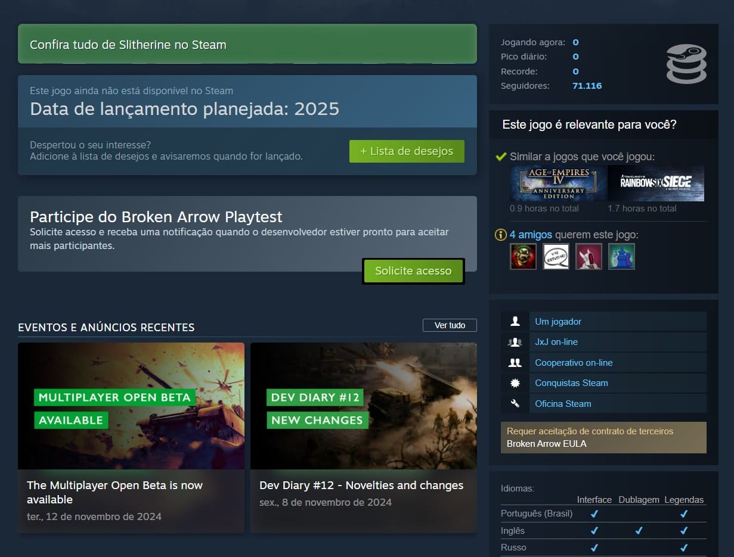Click the Ver tudo button
Image resolution: width=734 pixels, height=557 pixels.
[450, 325]
